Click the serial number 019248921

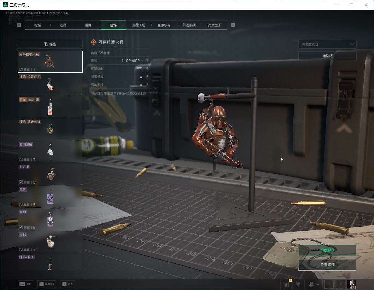coord(132,61)
